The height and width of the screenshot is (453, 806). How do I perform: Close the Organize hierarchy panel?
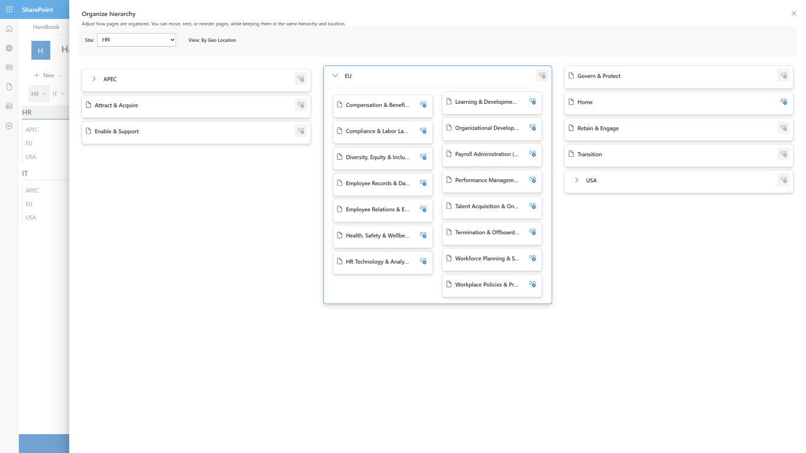click(794, 14)
